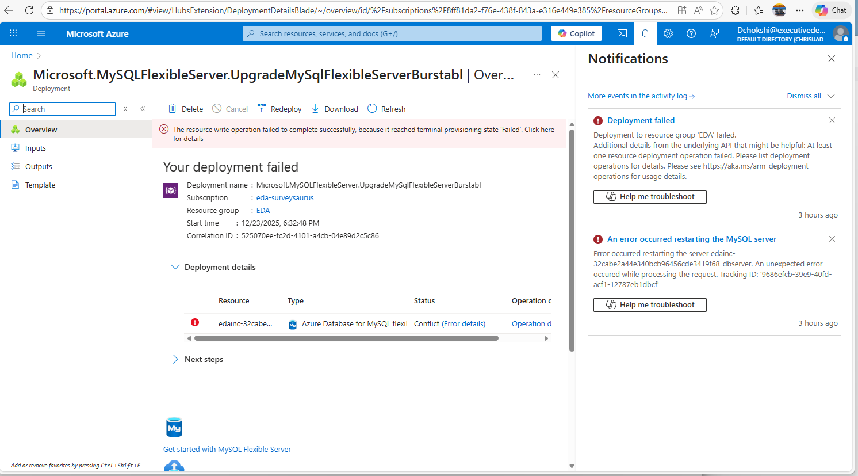858x476 pixels.
Task: Open the feedback icon in the header
Action: pos(714,33)
